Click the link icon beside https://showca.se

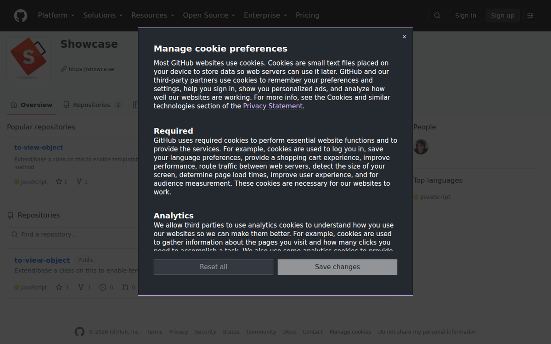coord(63,69)
